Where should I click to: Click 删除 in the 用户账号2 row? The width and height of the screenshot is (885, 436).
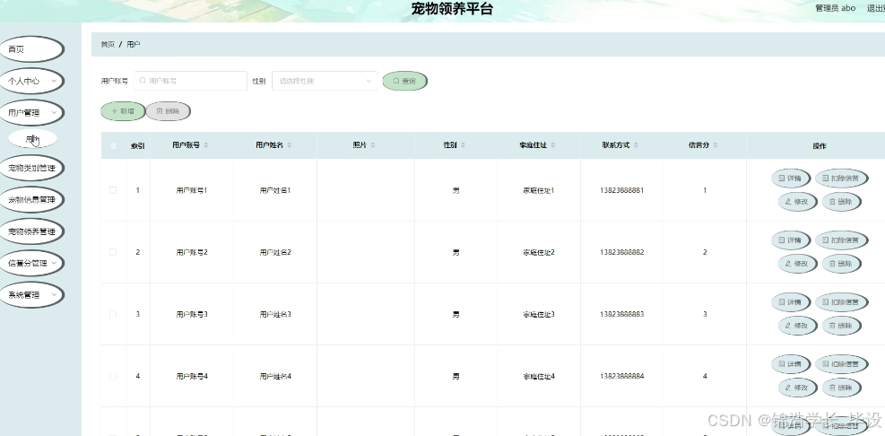(841, 264)
